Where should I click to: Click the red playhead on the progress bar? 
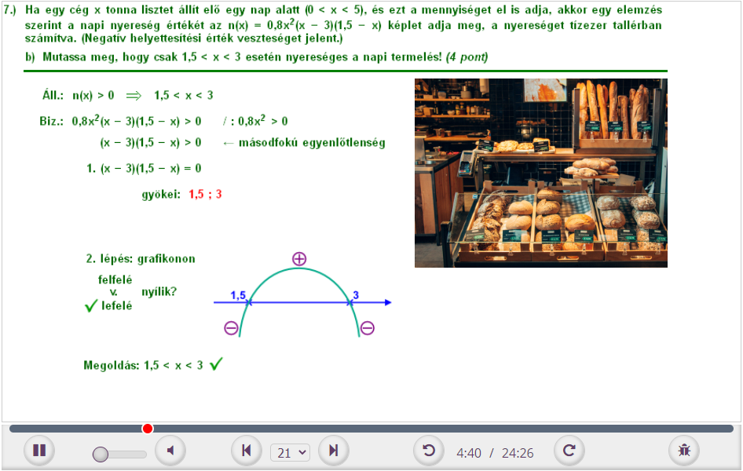pyautogui.click(x=148, y=429)
